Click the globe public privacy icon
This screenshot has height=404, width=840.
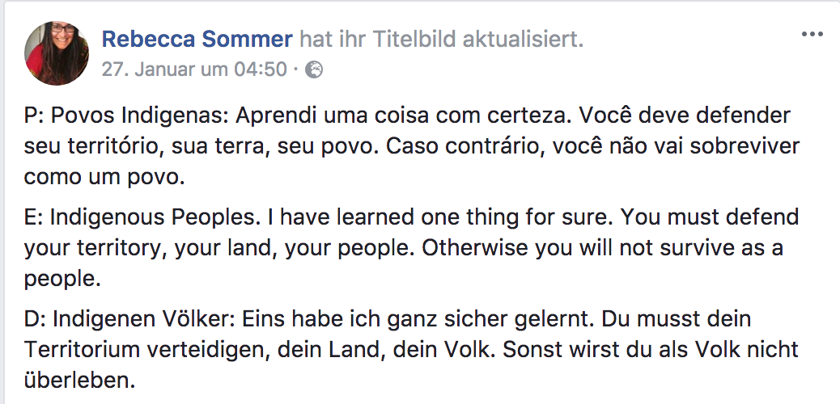tap(315, 69)
